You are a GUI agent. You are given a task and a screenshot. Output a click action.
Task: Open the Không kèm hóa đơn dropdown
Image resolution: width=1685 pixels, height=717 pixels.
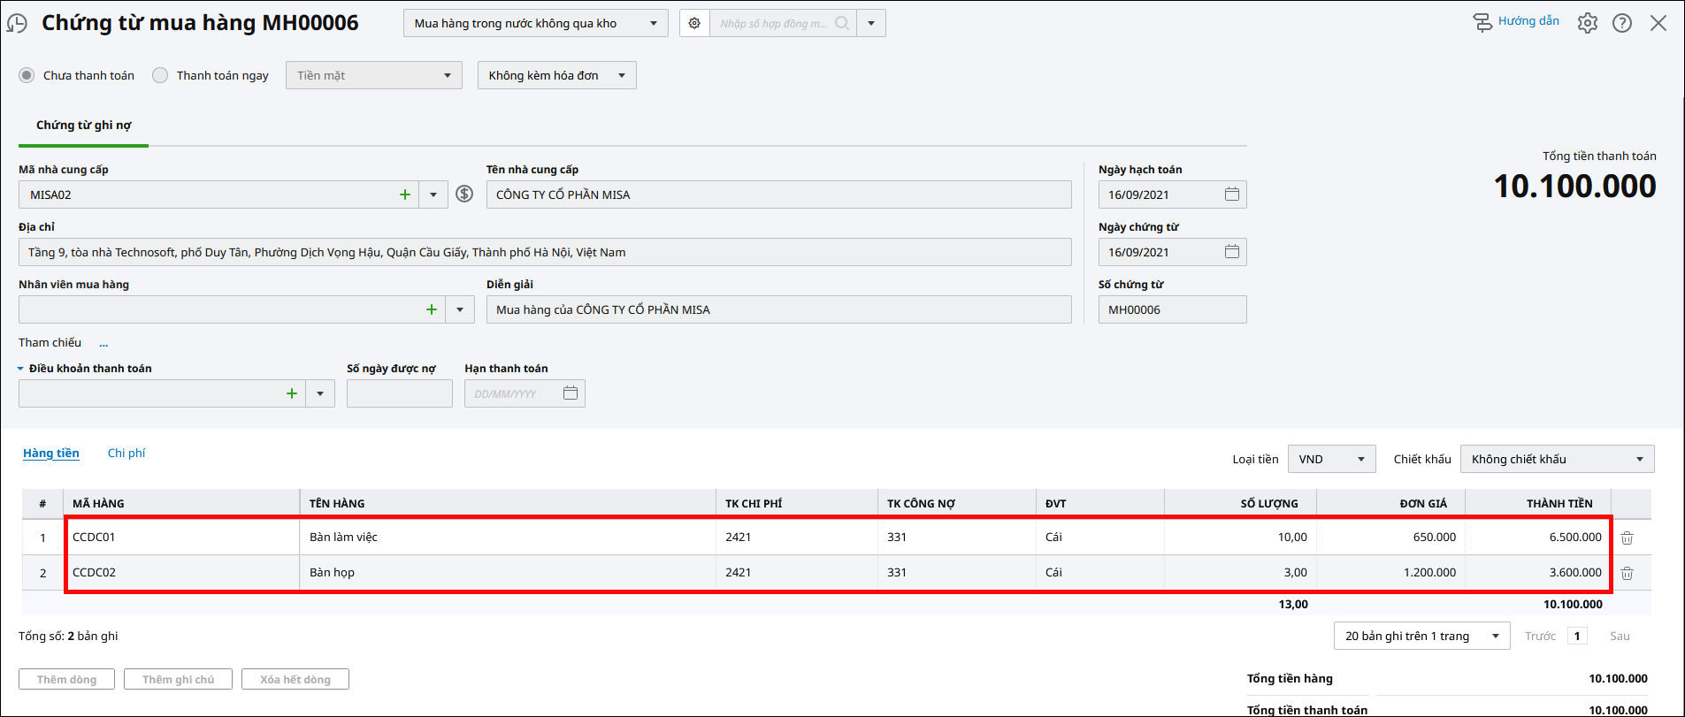[556, 75]
